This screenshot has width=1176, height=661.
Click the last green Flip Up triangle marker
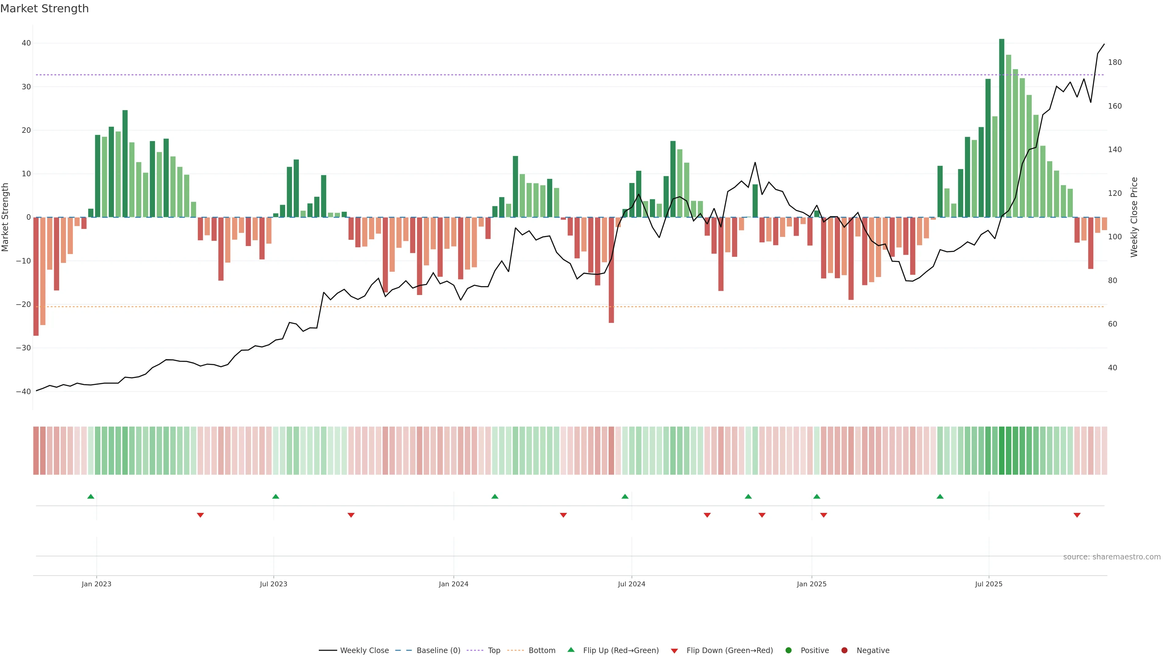pos(940,496)
